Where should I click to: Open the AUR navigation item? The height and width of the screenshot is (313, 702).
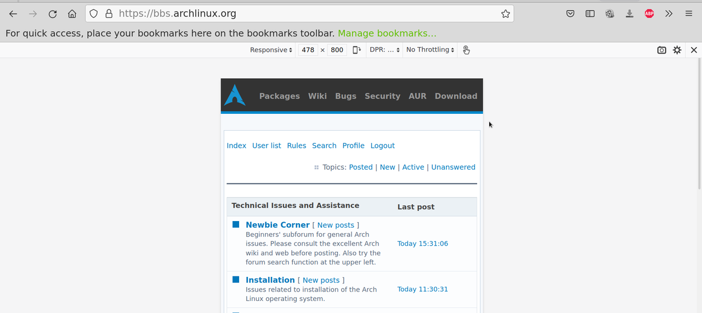[417, 96]
